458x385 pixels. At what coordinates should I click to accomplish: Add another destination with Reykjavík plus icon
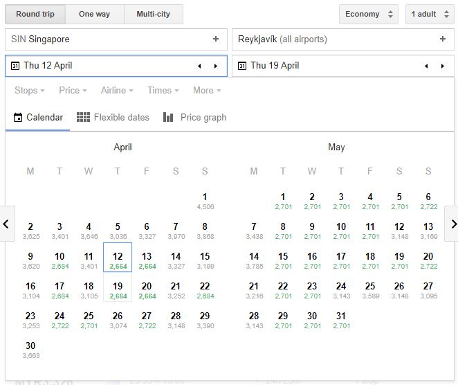443,39
